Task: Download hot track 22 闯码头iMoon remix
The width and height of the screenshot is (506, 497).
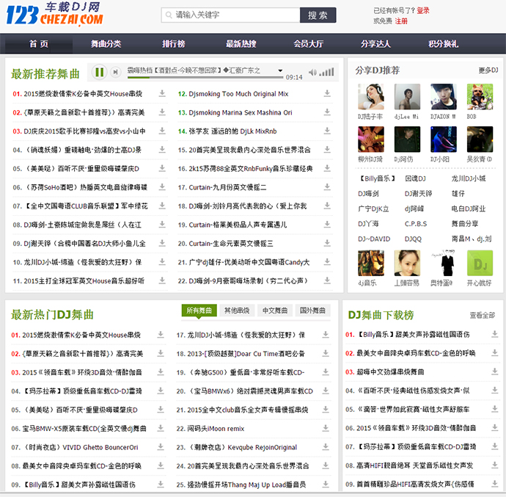Action: coord(326,428)
